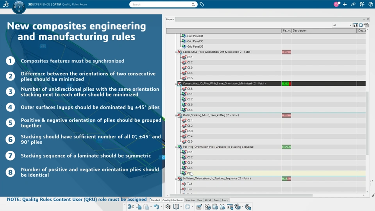This screenshot has width=375, height=211.
Task: Click the toolbar collapse chevron at left of Cut
Action: (x=125, y=204)
